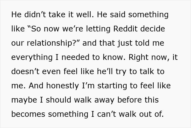
Task: Click the word "letting" in the quote
Action: point(98,29)
